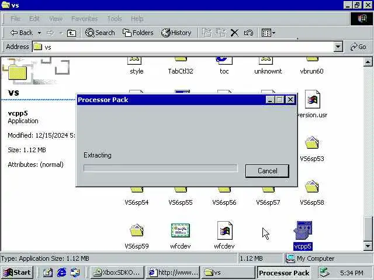Click the Forward arrow toolbar icon

tap(50, 33)
